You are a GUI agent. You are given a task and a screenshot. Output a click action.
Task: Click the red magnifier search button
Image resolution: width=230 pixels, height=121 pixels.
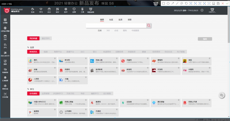click(149, 26)
